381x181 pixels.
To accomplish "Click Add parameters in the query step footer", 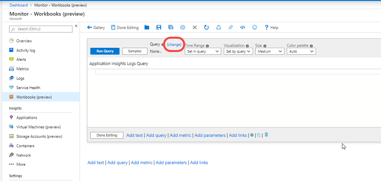I will click(x=210, y=135).
